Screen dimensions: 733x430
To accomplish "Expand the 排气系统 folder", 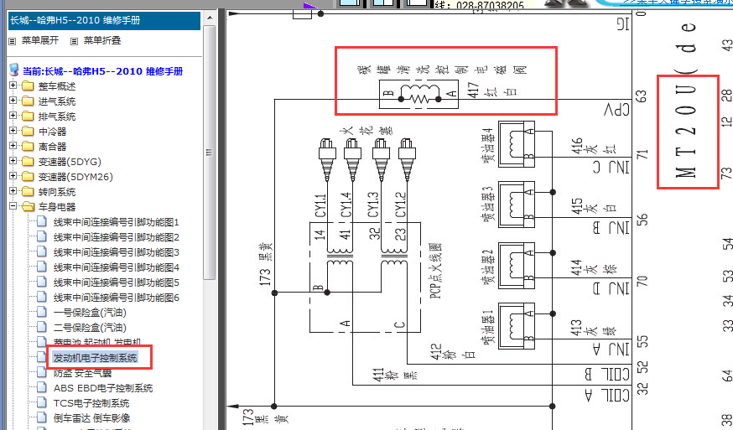I will [13, 116].
